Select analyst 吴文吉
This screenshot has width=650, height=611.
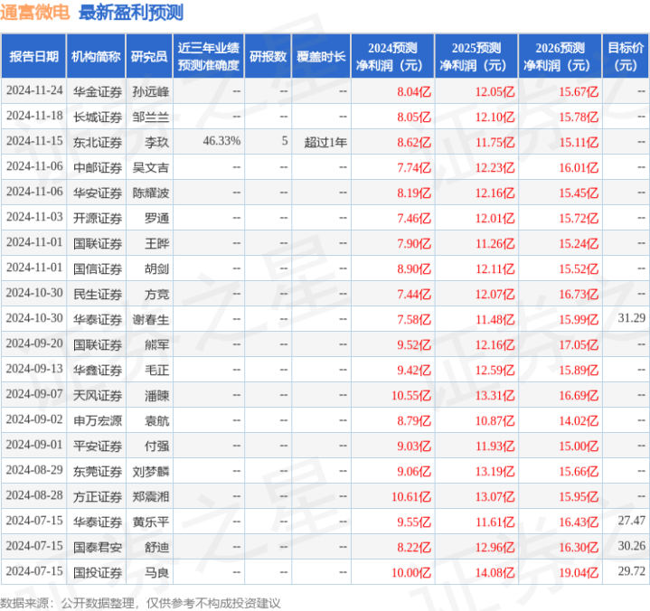[x=150, y=167]
